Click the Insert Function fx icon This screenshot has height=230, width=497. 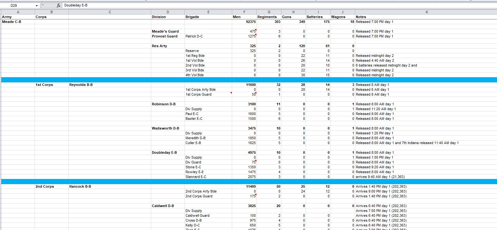[58, 5]
